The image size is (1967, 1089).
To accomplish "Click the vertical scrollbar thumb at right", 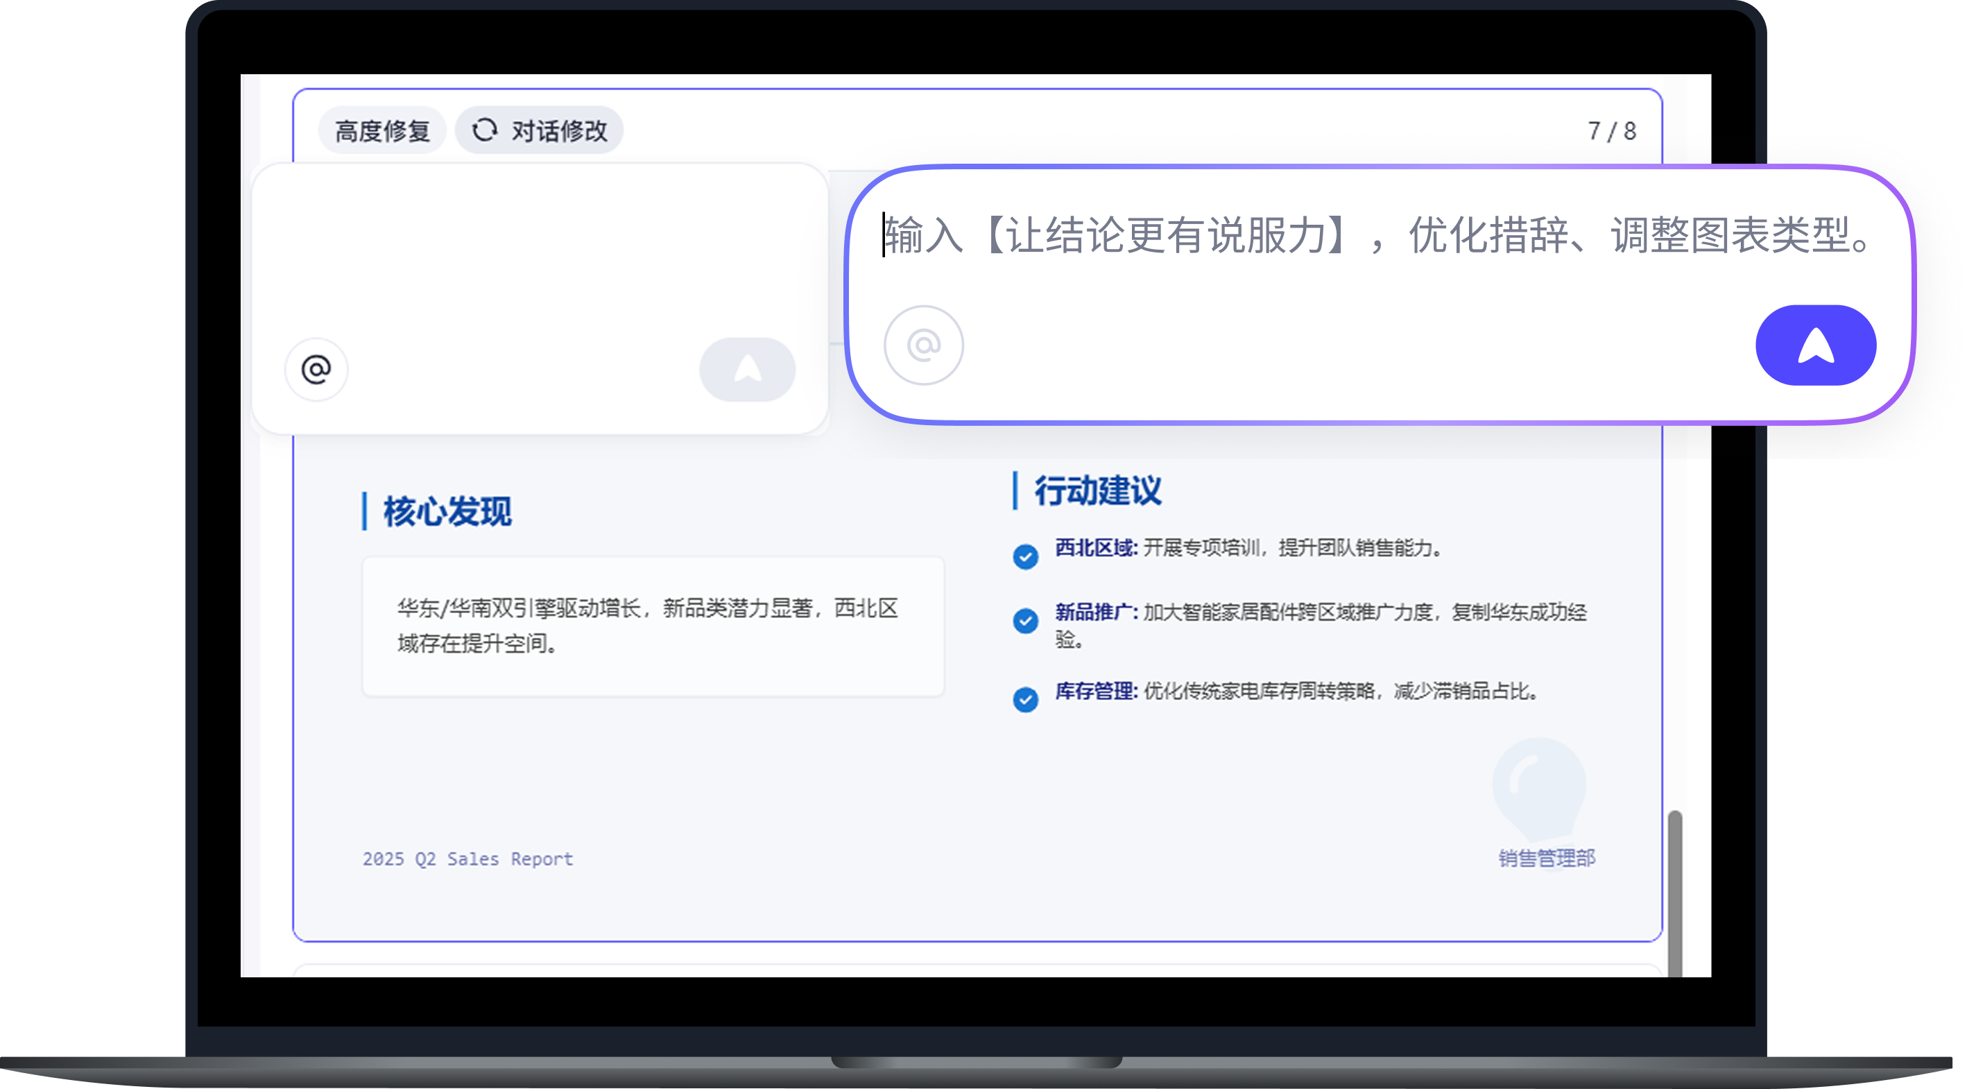I will [x=1675, y=893].
